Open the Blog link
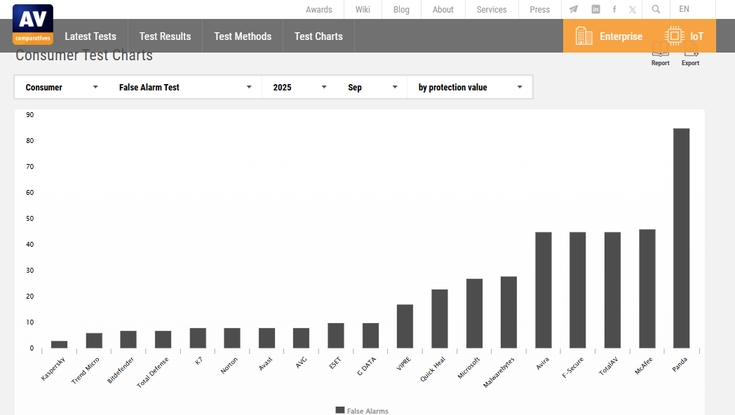The height and width of the screenshot is (415, 735). (x=401, y=9)
